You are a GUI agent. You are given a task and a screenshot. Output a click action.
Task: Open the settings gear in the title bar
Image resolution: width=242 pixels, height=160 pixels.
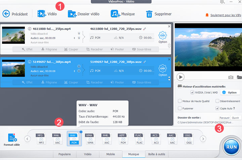coord(222,2)
